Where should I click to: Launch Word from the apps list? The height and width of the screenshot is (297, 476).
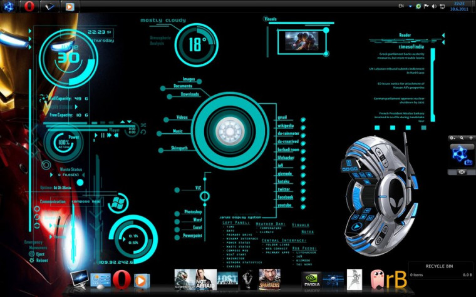pyautogui.click(x=197, y=219)
